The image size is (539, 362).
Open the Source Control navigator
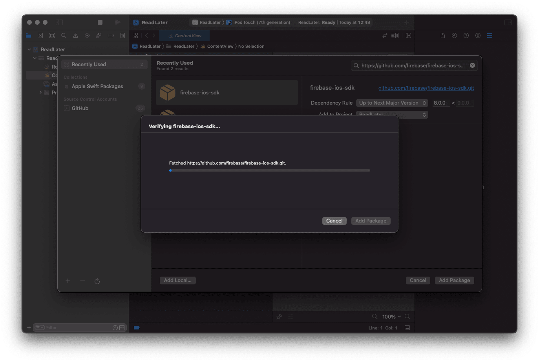[40, 35]
